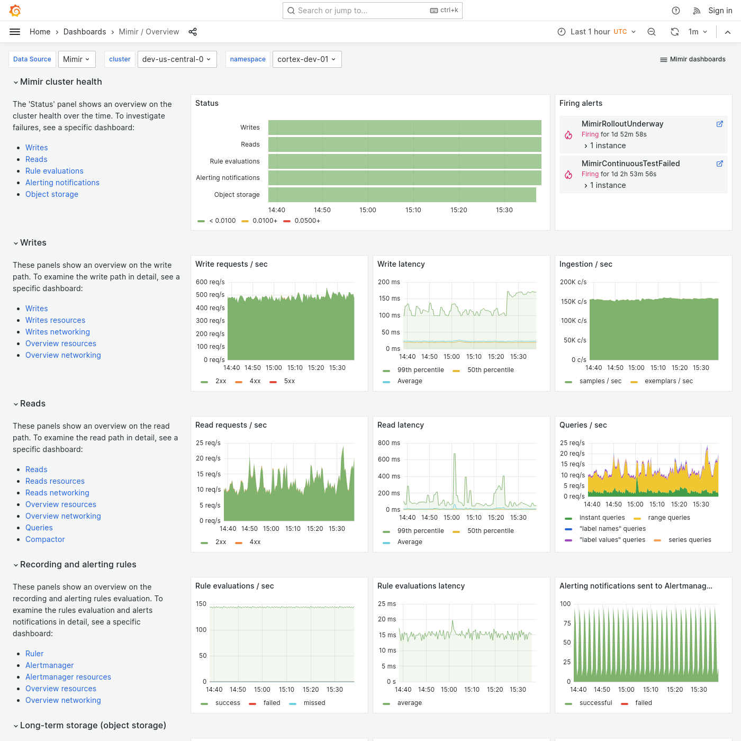Click the green < 0.0100 legend color swatch
This screenshot has width=741, height=741.
pos(202,221)
